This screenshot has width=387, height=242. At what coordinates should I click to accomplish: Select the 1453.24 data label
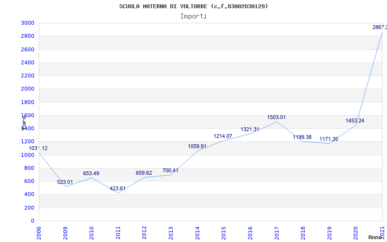click(355, 121)
